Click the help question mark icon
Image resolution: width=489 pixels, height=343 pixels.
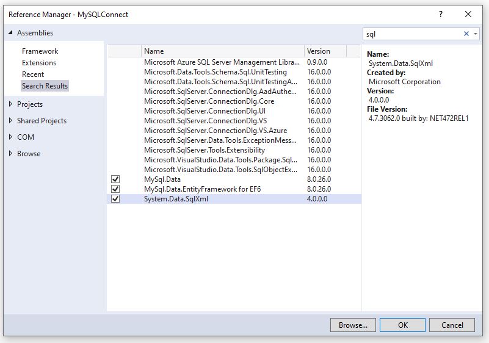coord(441,14)
